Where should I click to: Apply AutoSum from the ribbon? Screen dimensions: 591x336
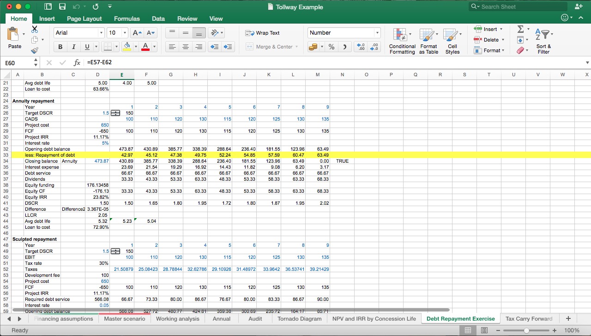[x=521, y=29]
